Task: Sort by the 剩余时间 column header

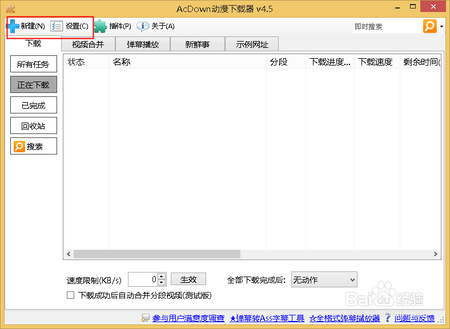Action: (420, 62)
